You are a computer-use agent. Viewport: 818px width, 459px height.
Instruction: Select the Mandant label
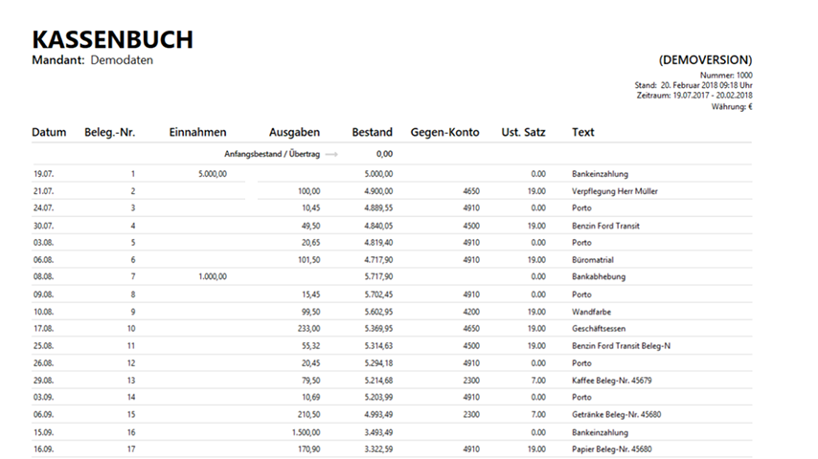[x=57, y=60]
